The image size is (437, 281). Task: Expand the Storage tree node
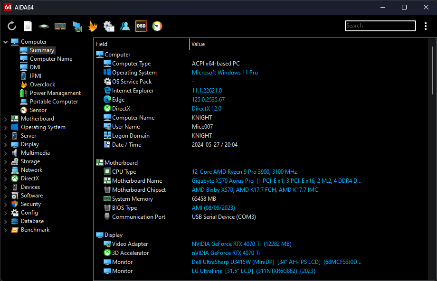(6, 161)
